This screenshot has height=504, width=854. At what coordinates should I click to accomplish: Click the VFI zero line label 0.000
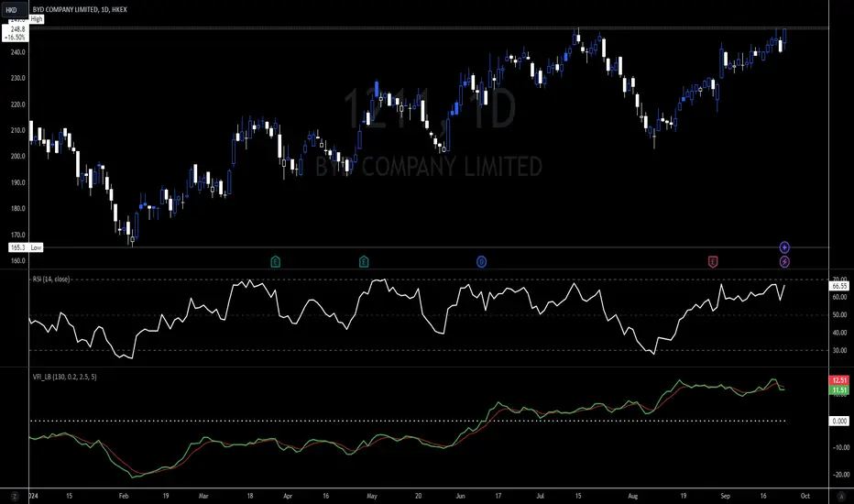coord(839,422)
